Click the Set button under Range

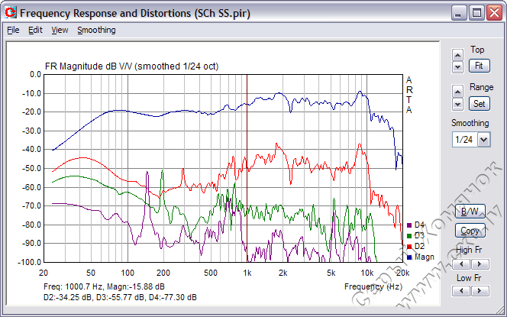480,104
